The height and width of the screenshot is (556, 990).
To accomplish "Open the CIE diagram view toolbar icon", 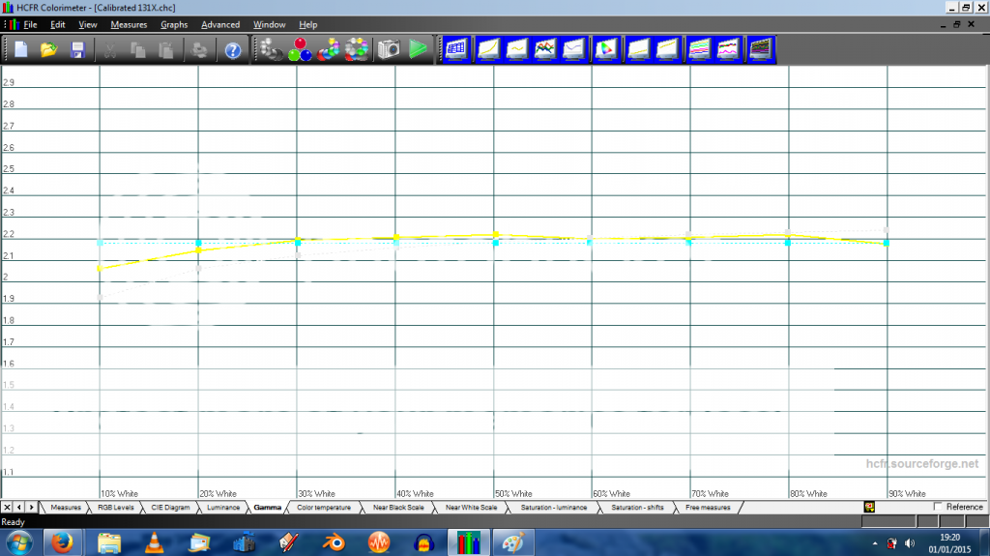I will (607, 48).
